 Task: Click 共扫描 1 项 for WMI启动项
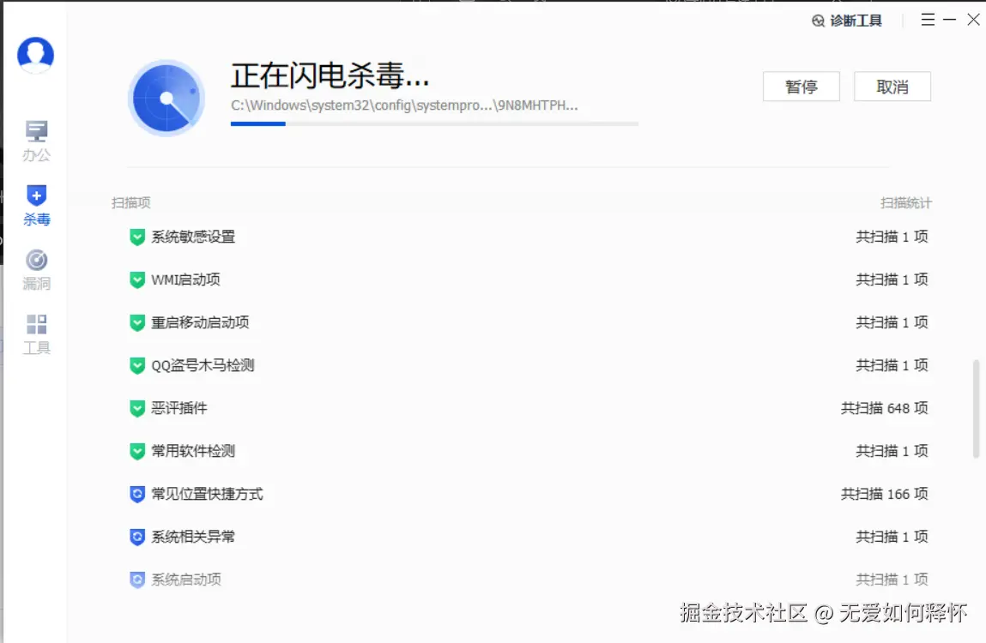tap(892, 279)
